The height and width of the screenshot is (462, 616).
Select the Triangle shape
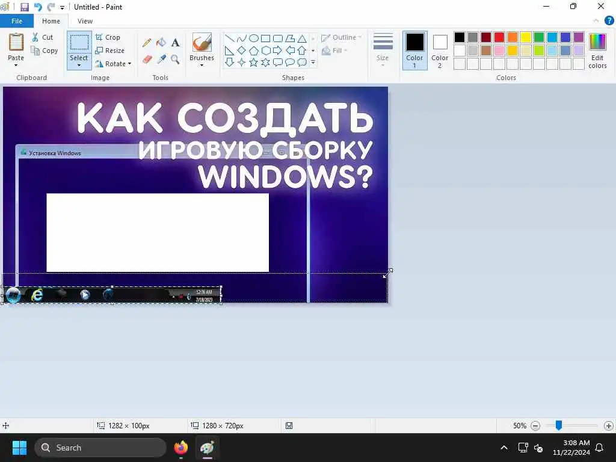click(x=302, y=38)
